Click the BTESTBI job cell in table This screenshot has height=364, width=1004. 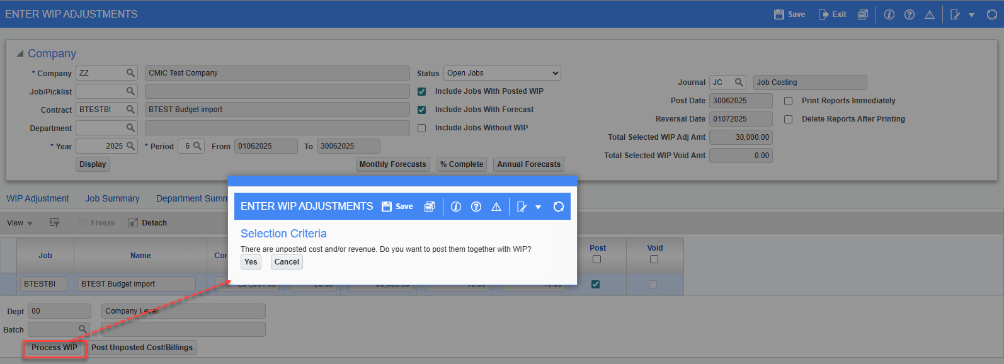pos(43,284)
